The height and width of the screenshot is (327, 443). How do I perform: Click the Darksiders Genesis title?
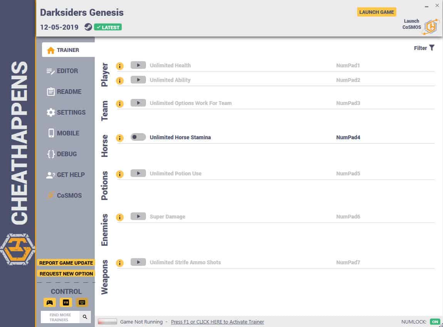tap(82, 12)
